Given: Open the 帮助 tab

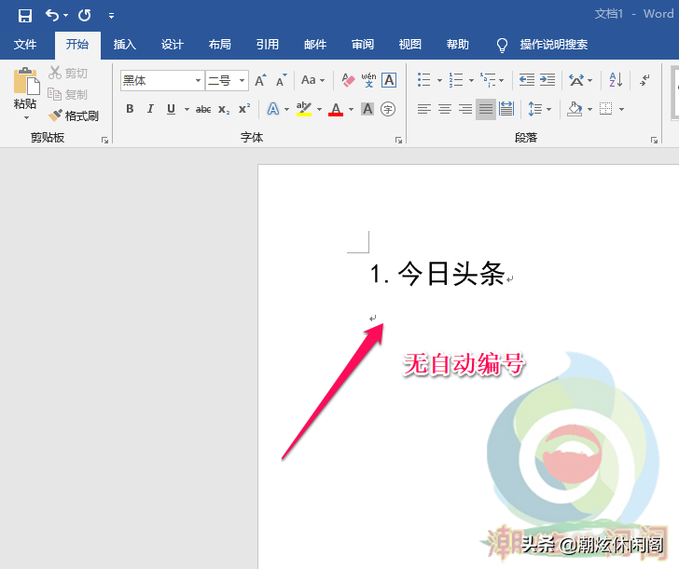Looking at the screenshot, I should (x=458, y=44).
